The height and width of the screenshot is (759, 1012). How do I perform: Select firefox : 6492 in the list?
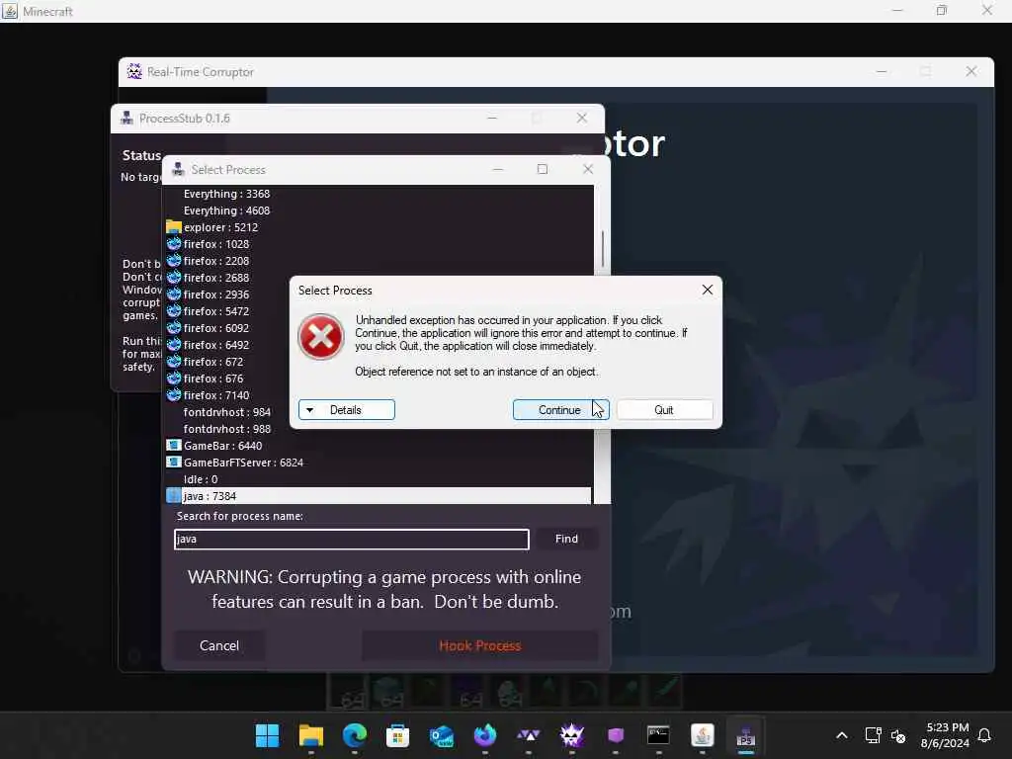[x=379, y=345]
